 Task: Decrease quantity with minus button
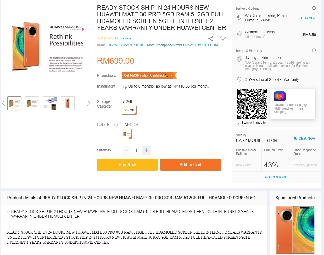(126, 150)
